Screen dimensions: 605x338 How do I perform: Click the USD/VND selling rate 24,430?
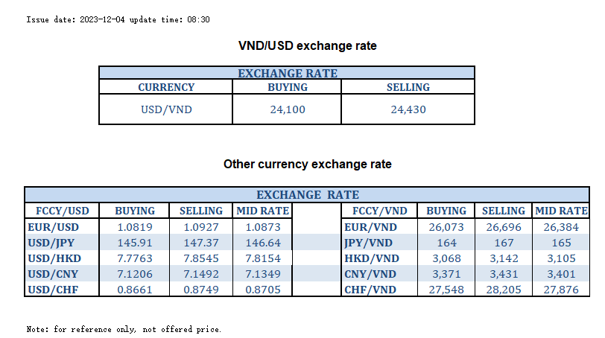408,109
